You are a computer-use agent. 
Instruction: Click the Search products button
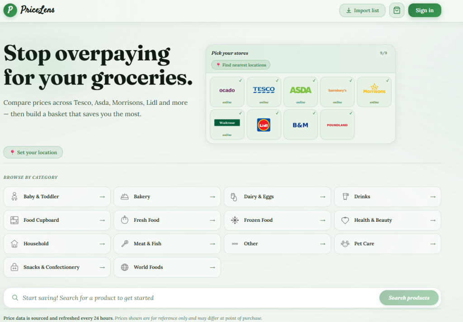[409, 298]
